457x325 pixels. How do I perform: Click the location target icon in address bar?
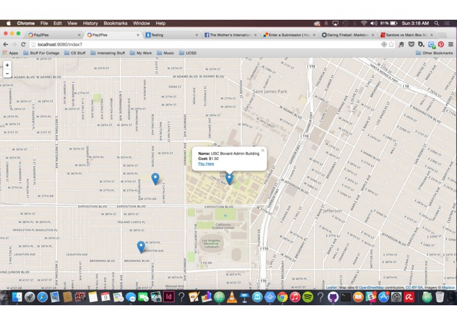384,44
